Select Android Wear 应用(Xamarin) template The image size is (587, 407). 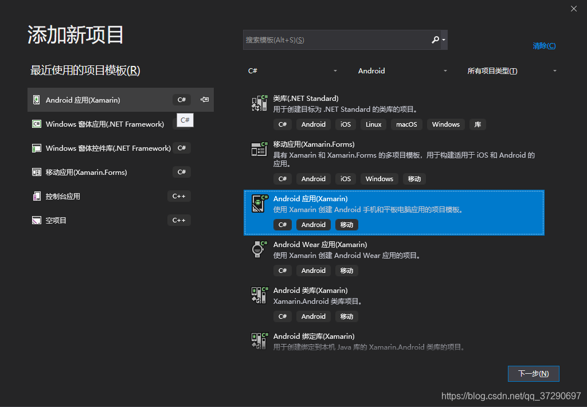click(x=394, y=259)
